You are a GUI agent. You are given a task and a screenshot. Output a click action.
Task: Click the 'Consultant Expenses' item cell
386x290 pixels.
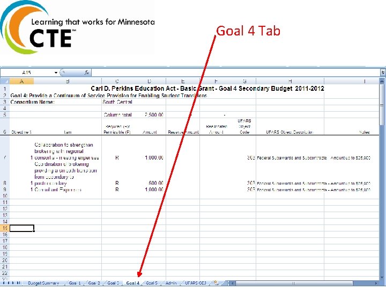tap(68, 190)
